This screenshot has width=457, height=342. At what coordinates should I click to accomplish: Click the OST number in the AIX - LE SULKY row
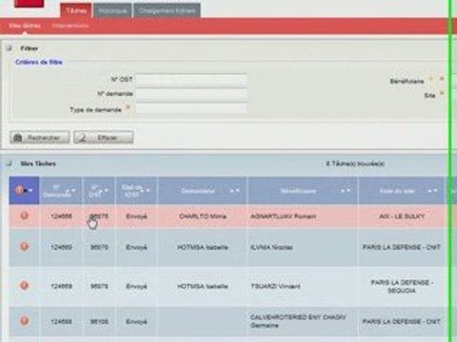pos(99,217)
